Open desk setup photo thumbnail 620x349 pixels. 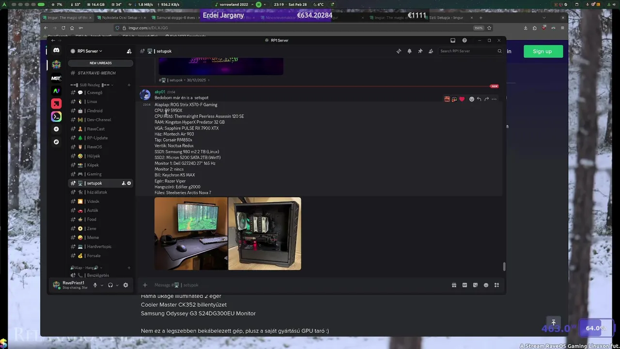[191, 234]
